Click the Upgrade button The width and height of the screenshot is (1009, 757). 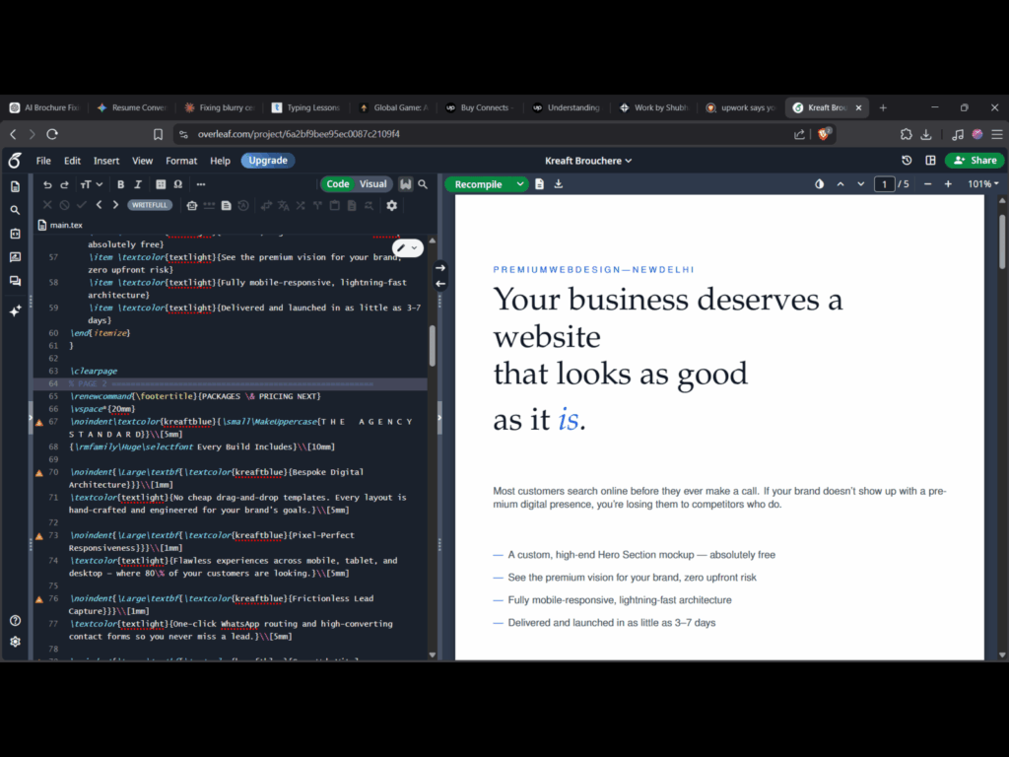click(x=268, y=161)
